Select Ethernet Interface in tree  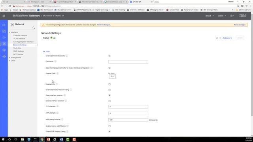[x=20, y=35]
